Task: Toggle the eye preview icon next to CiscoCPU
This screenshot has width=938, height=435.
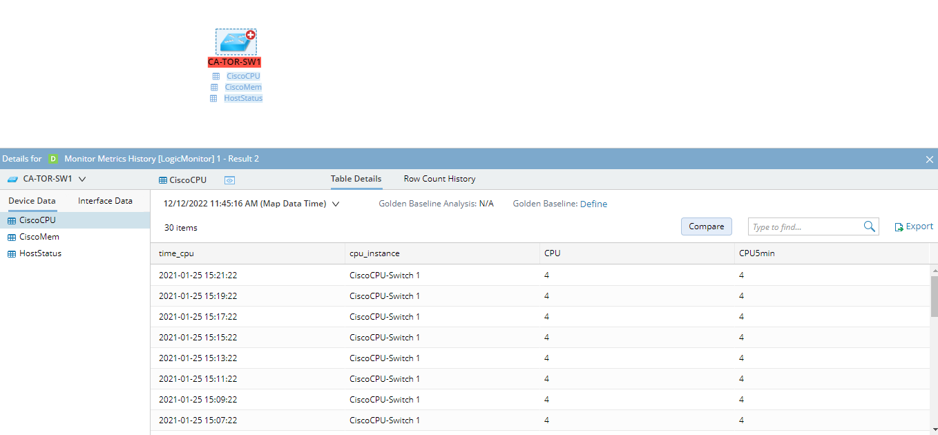Action: pos(229,180)
